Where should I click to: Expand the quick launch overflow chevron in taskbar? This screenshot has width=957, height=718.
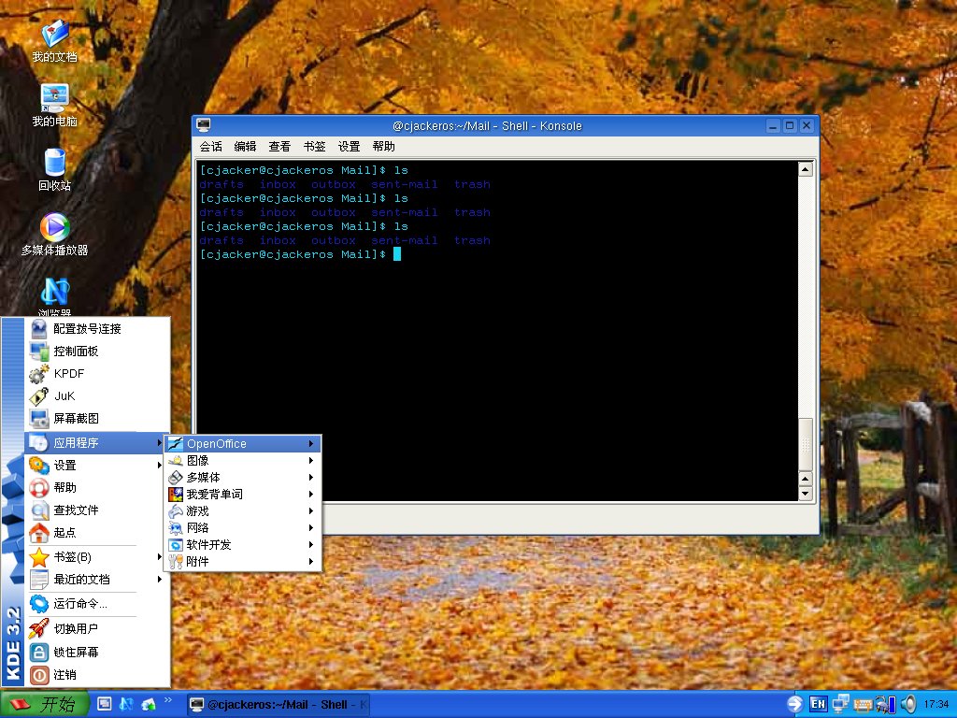coord(168,700)
